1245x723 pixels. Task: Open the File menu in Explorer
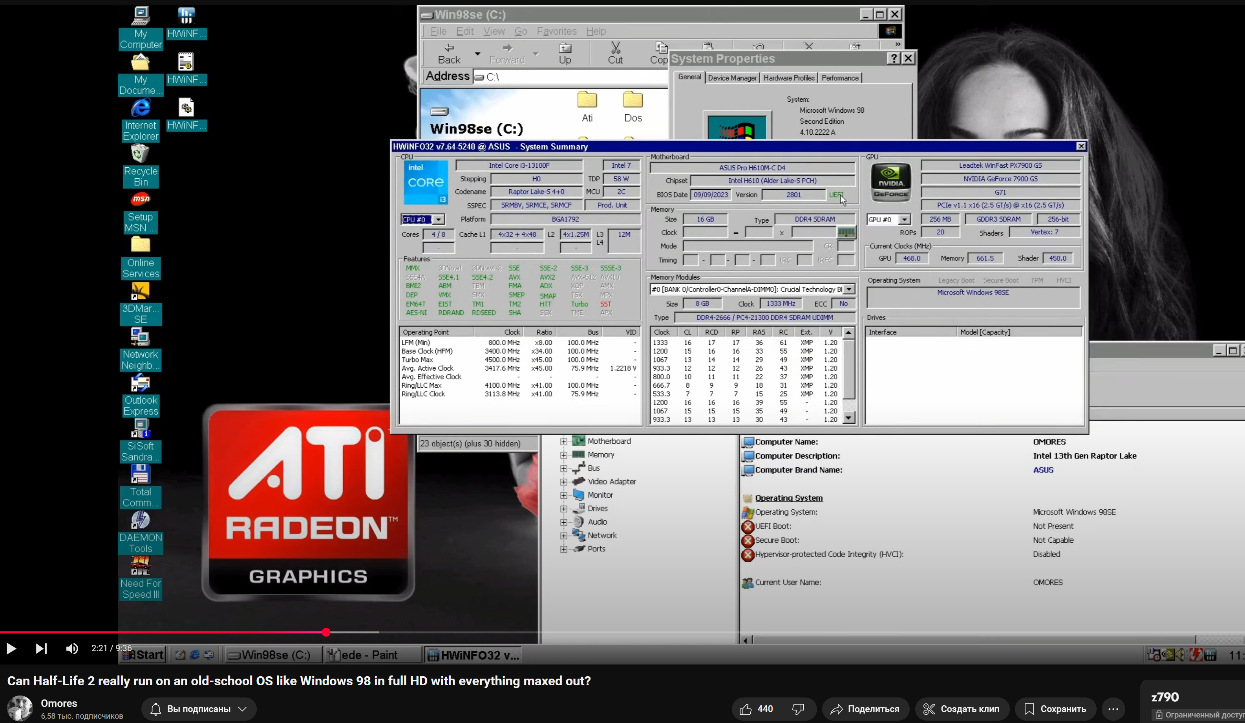point(438,31)
